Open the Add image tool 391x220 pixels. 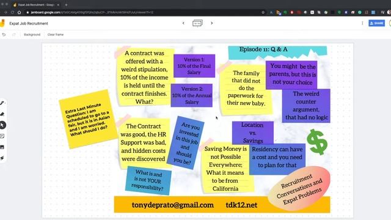point(2,147)
